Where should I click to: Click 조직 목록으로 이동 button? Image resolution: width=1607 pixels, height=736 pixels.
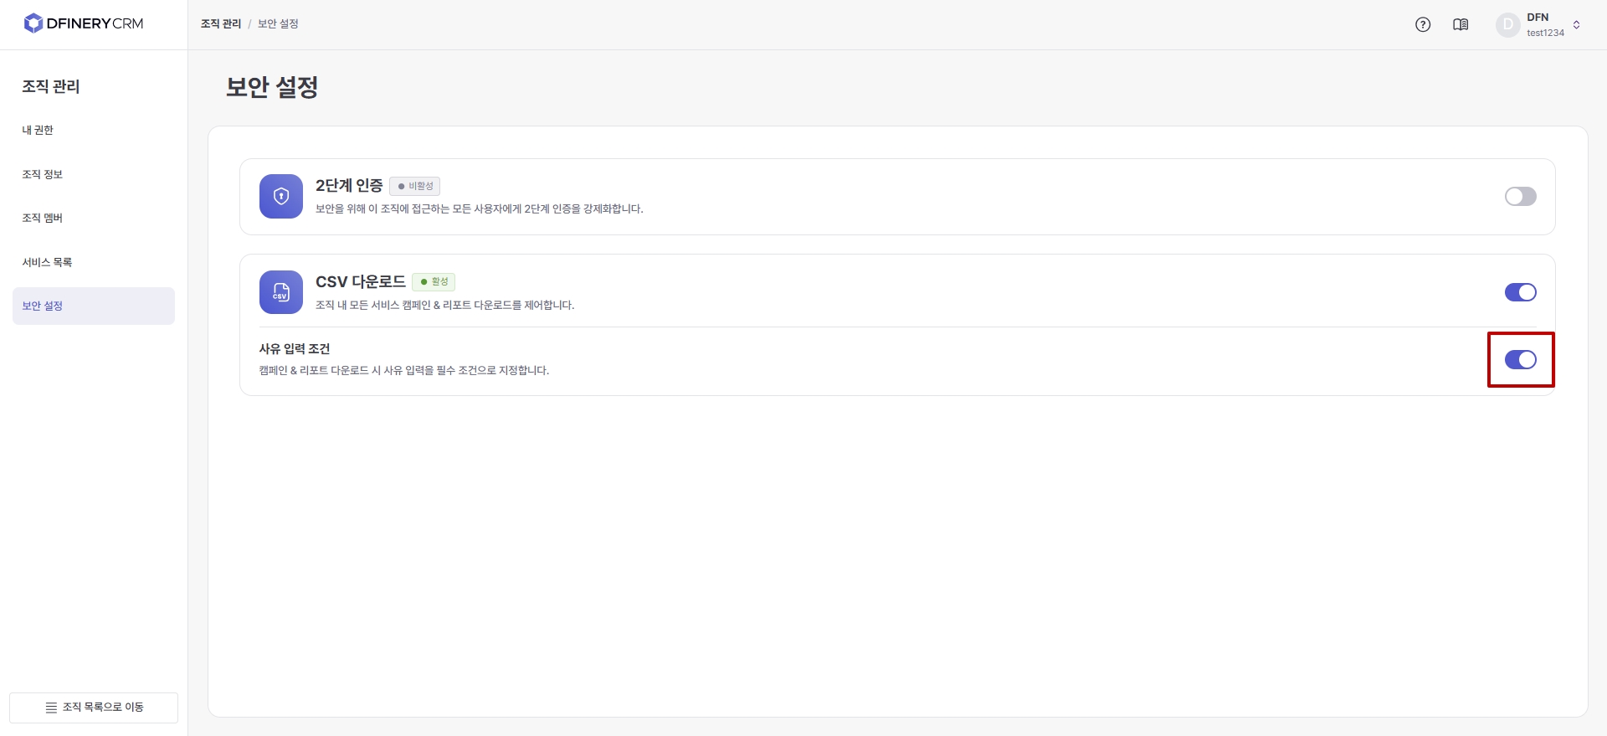tap(94, 708)
